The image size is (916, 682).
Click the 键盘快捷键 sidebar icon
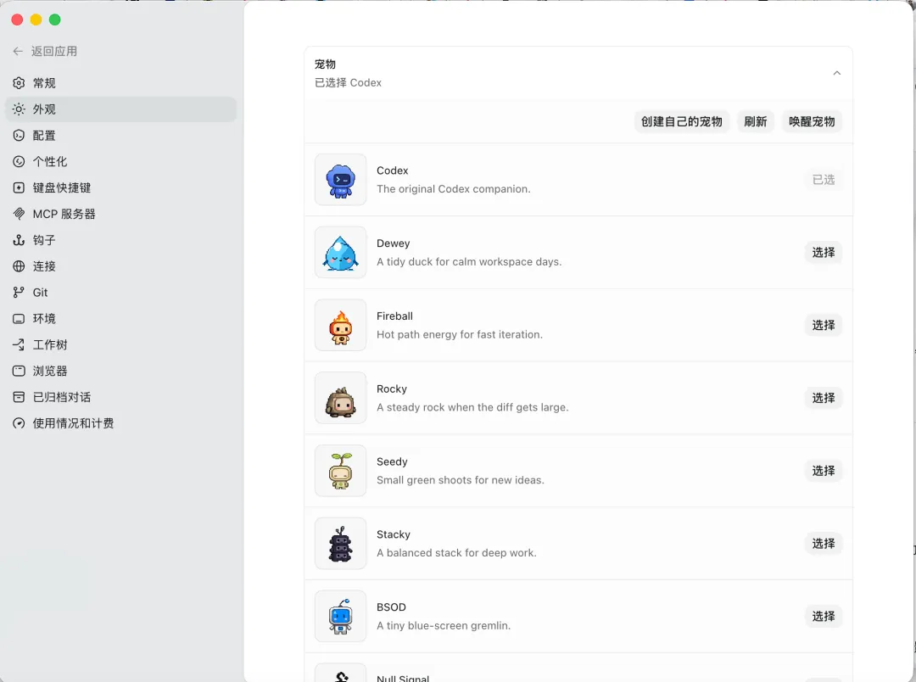click(x=19, y=187)
